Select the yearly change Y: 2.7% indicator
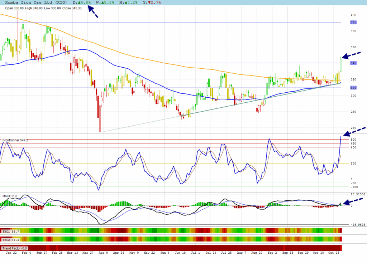The width and height of the screenshot is (367, 263). pyautogui.click(x=152, y=2)
